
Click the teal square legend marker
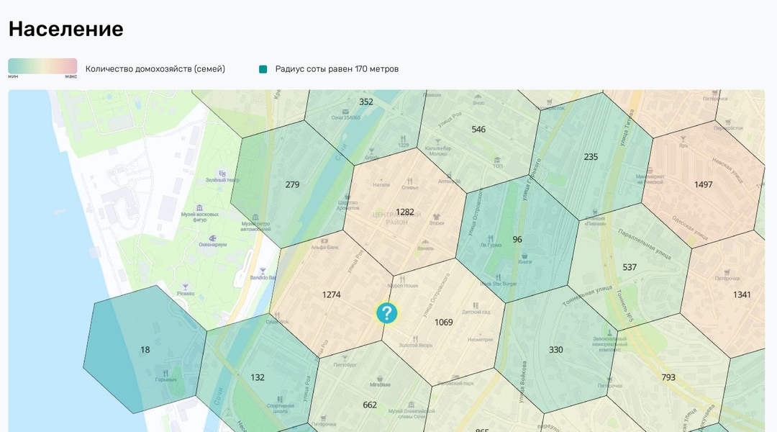263,69
